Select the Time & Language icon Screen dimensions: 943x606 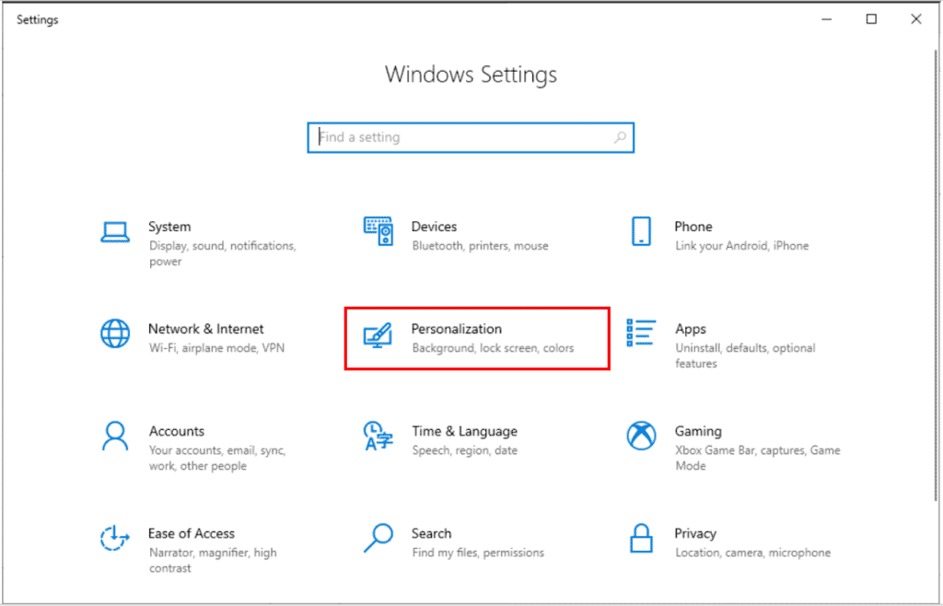point(378,436)
